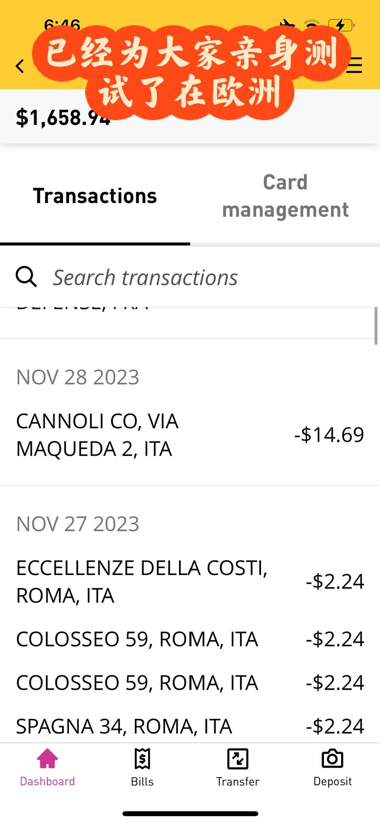Screen dimensions: 380x824
Task: Switch to the Transactions tab
Action: 95,196
